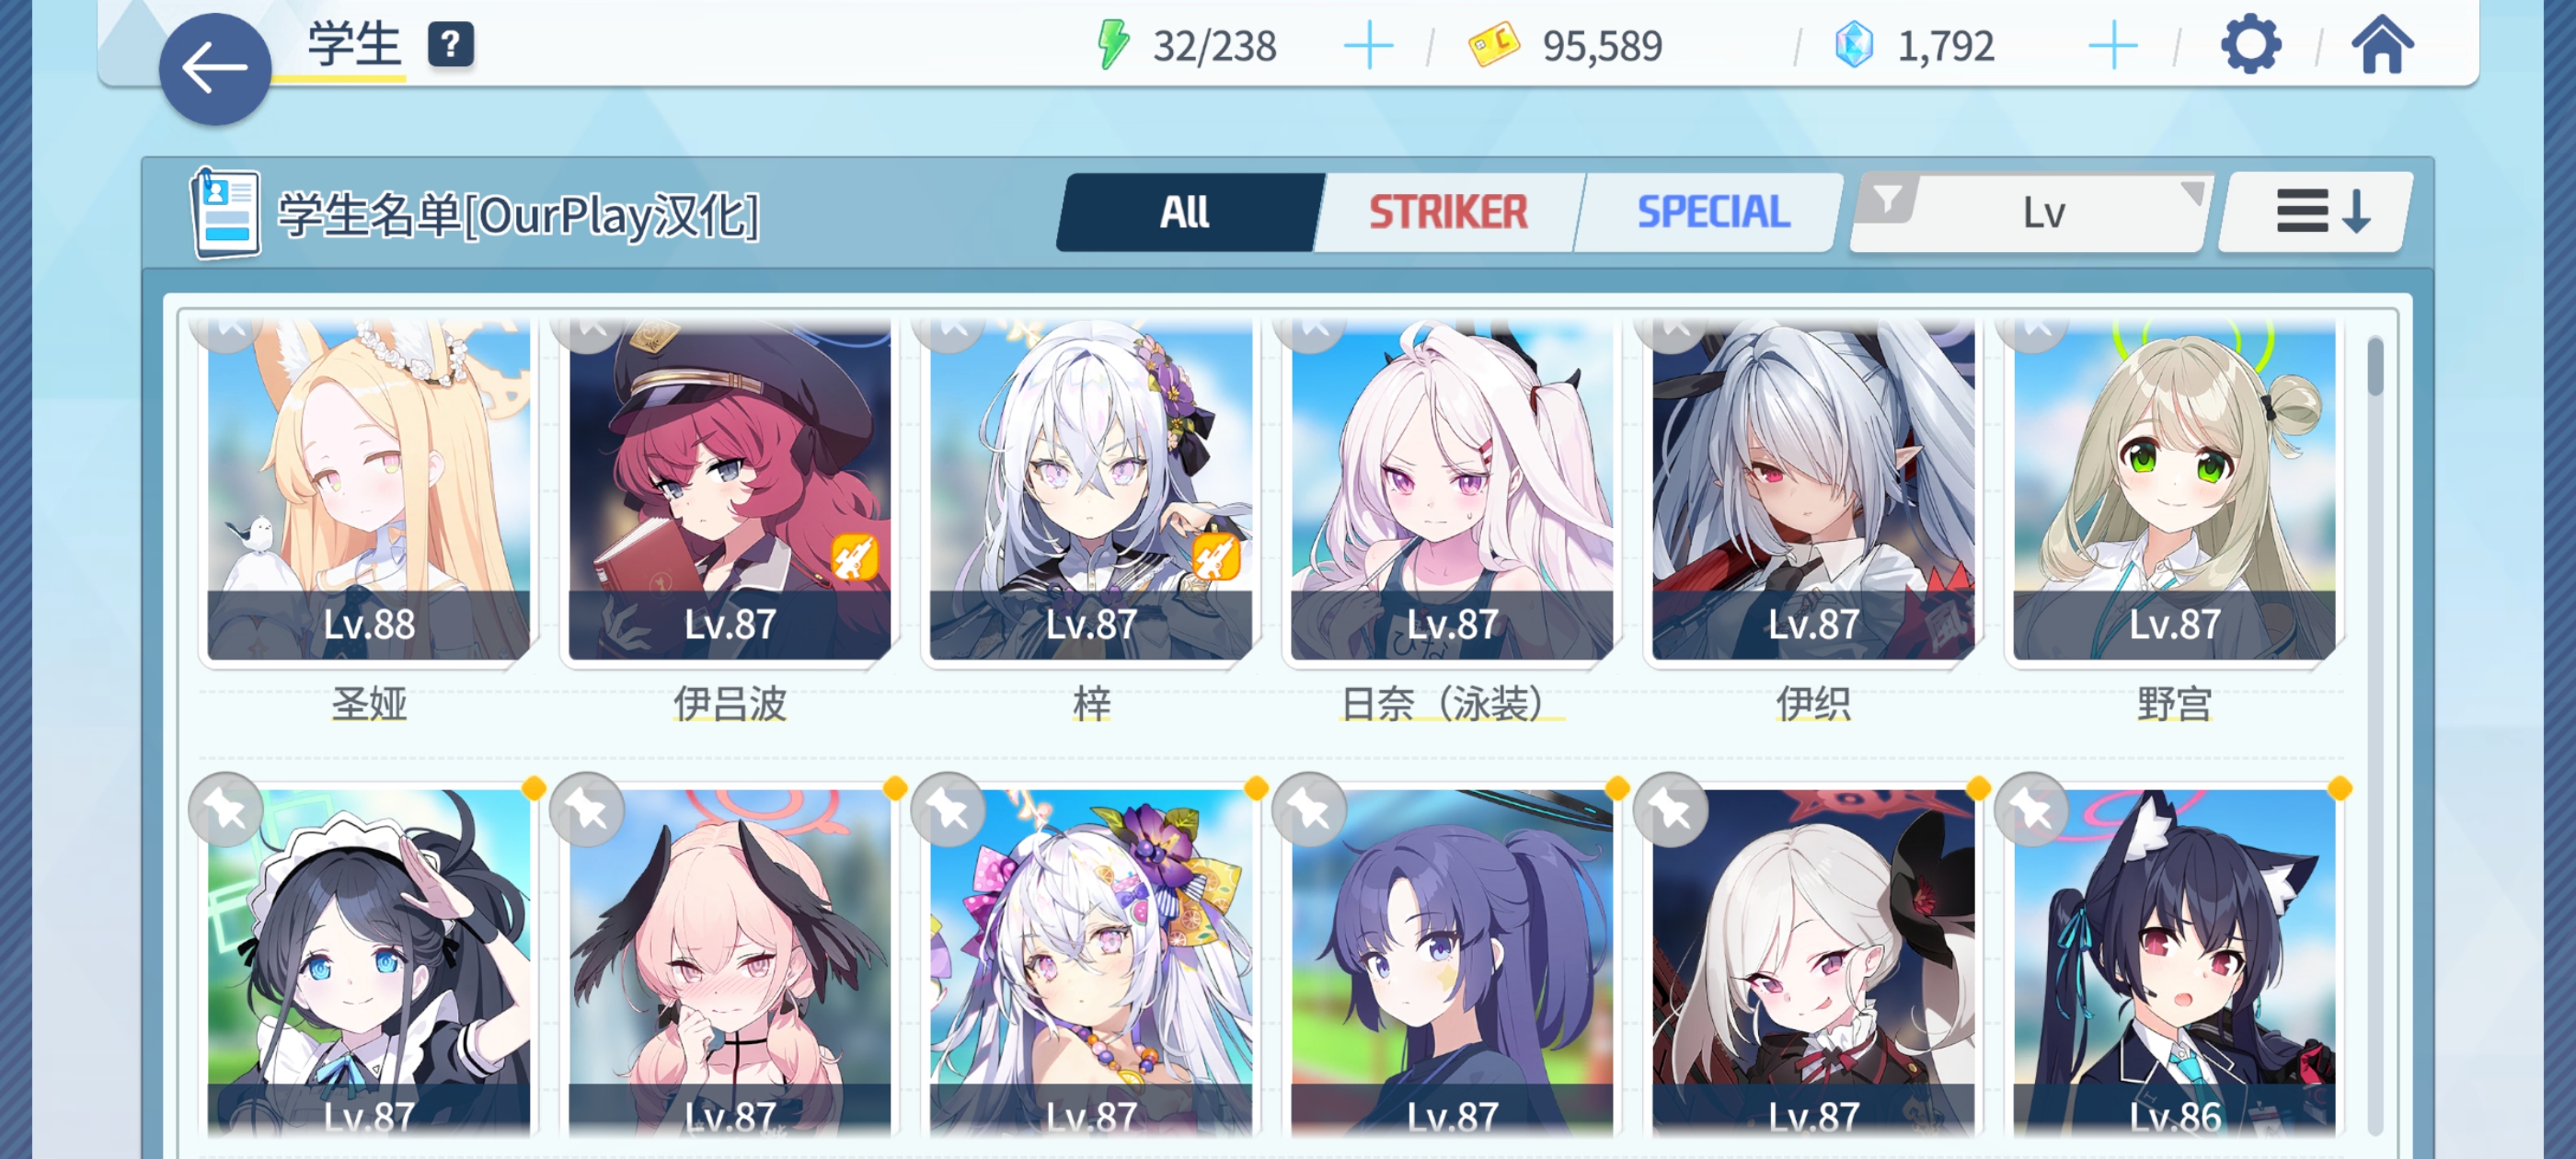Tap the gold credit currency icon
The height and width of the screenshot is (1159, 2576).
click(1494, 45)
